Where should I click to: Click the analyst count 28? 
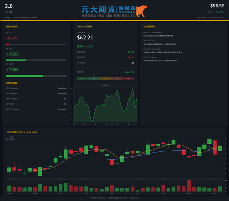click(133, 63)
